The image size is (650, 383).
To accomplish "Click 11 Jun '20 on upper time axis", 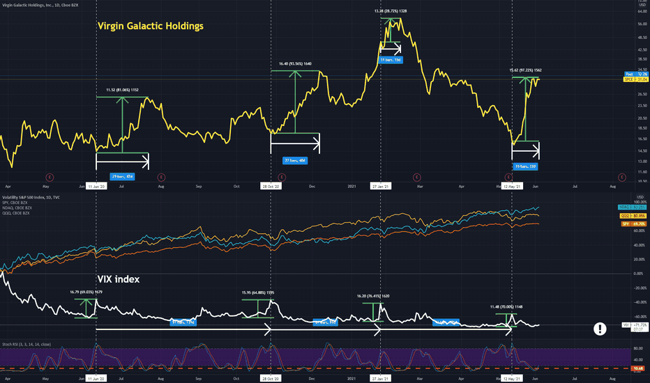I will (x=96, y=187).
